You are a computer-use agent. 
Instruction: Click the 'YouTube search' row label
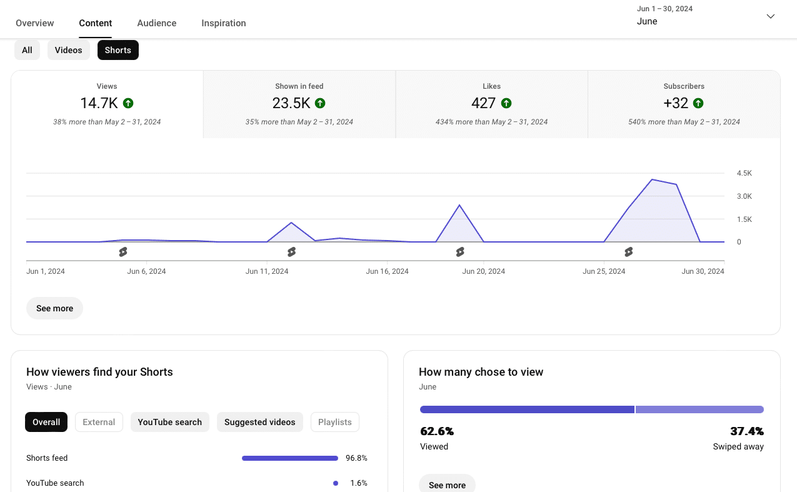tap(55, 483)
